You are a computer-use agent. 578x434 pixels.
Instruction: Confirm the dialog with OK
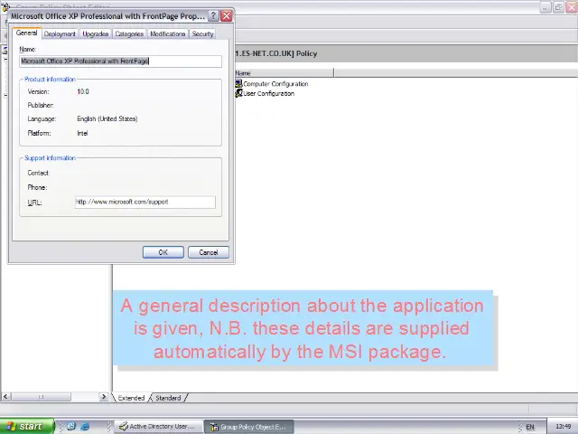click(163, 252)
